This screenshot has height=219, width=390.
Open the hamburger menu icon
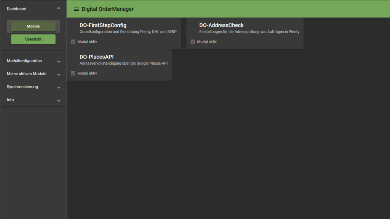[x=76, y=9]
